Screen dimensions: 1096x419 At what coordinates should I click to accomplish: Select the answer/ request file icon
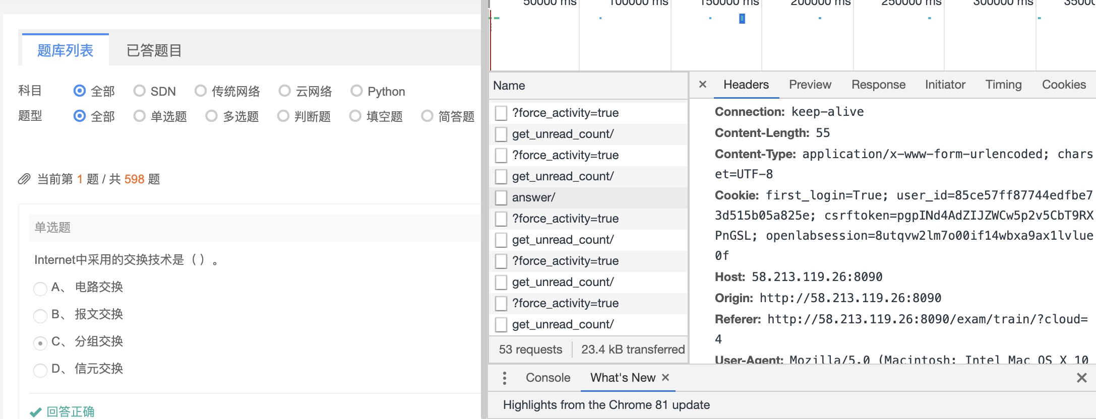click(x=501, y=197)
